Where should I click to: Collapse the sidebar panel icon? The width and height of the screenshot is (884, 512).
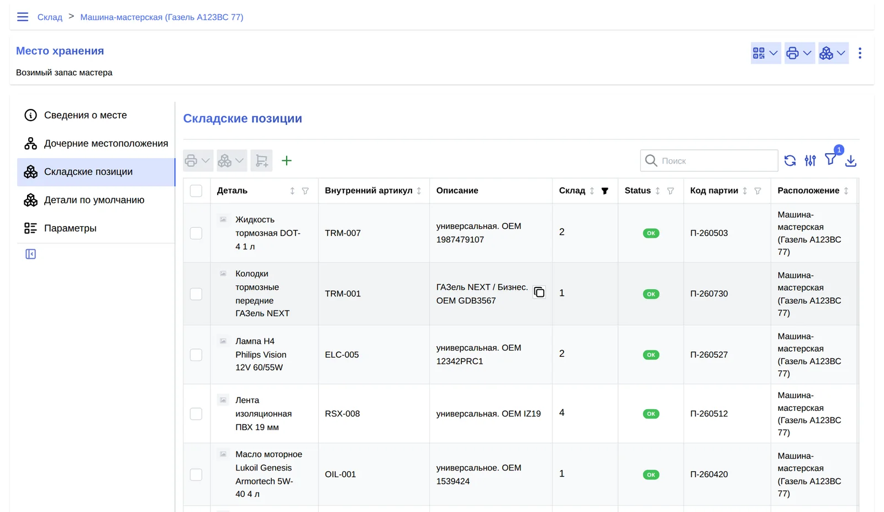30,254
